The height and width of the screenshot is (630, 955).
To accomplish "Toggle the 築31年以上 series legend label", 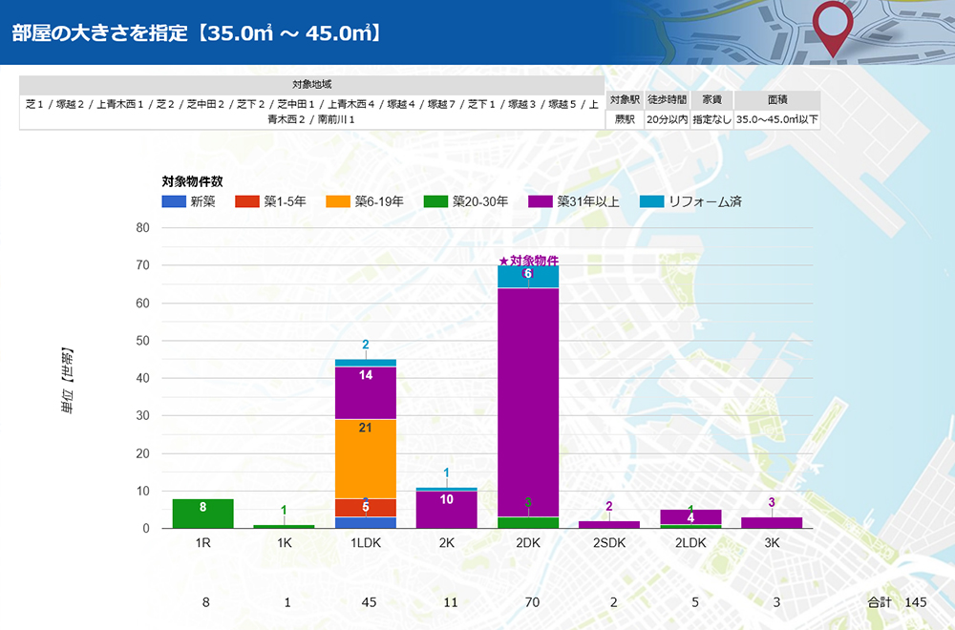I will pyautogui.click(x=589, y=201).
